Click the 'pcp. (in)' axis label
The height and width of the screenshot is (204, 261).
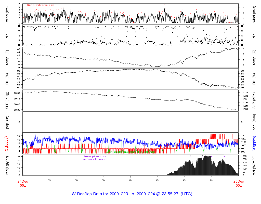[7, 122]
